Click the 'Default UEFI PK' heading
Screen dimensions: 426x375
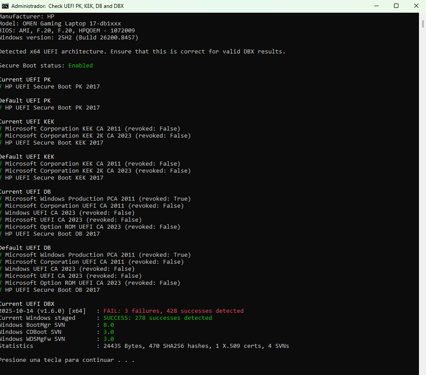(25, 100)
